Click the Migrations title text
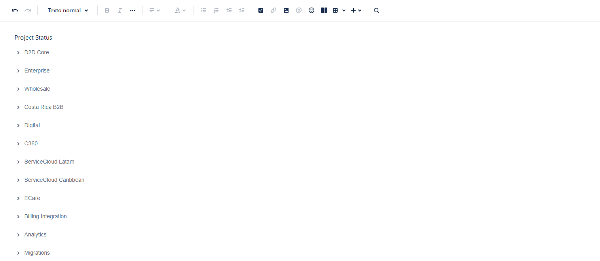 [x=37, y=253]
